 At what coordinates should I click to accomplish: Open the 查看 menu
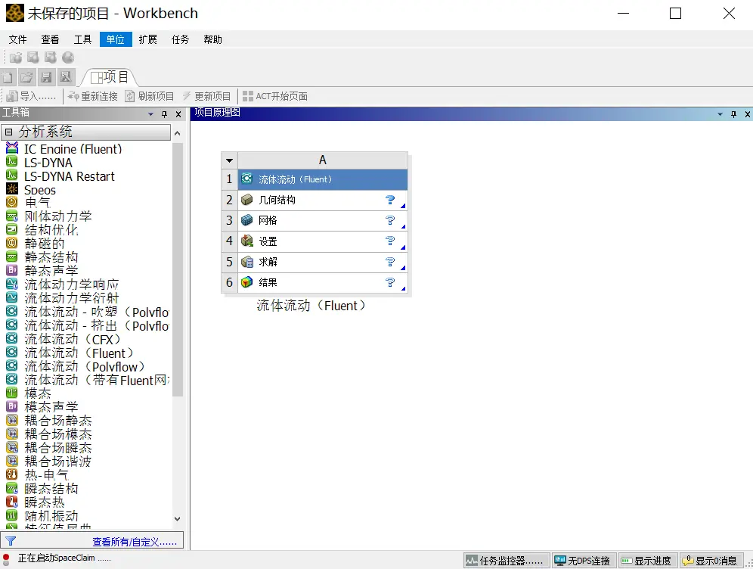(x=50, y=39)
